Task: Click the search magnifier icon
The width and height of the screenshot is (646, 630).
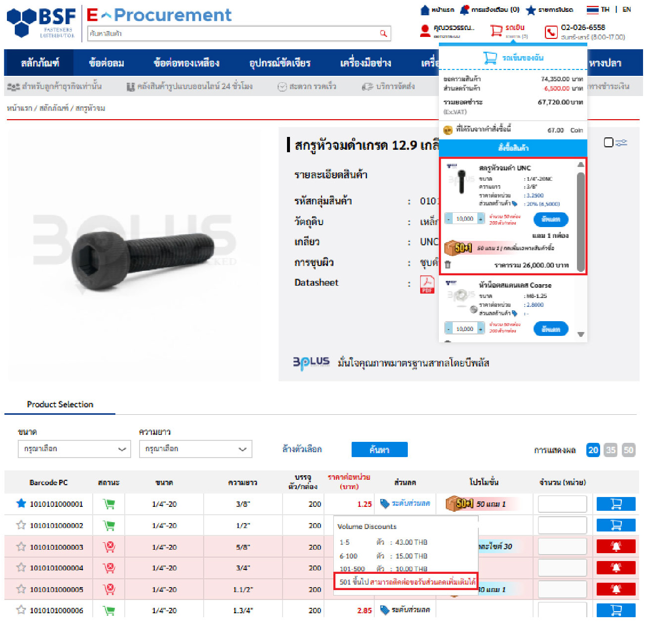Action: point(383,33)
